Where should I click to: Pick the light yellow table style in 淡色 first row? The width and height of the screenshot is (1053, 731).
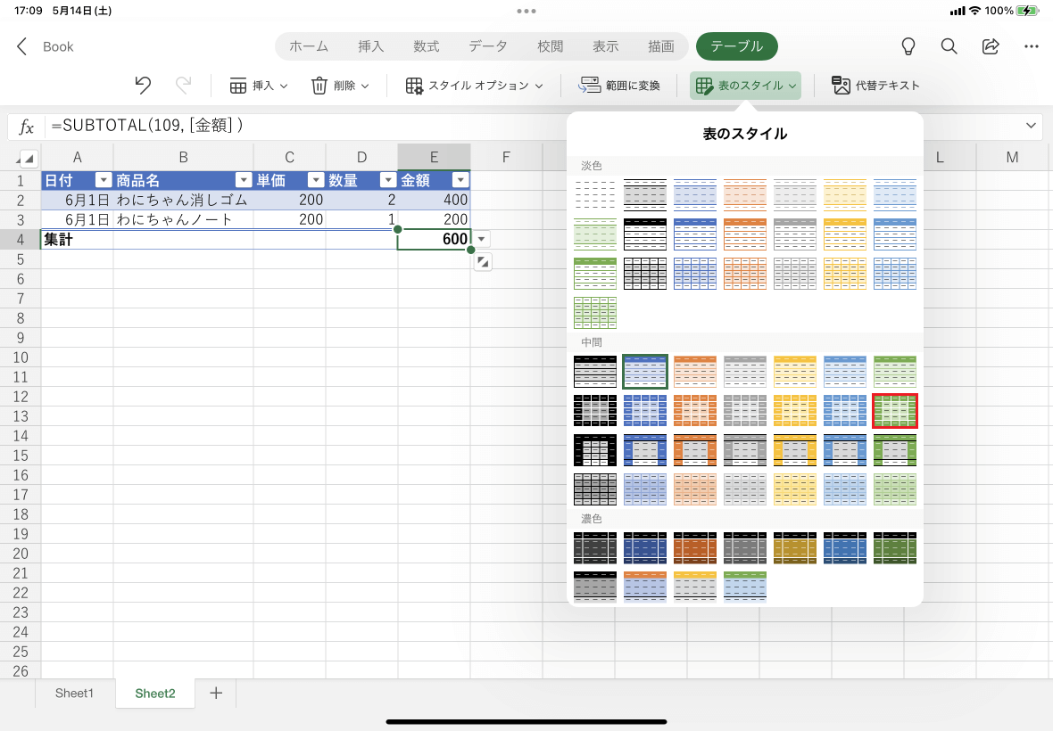pyautogui.click(x=845, y=195)
